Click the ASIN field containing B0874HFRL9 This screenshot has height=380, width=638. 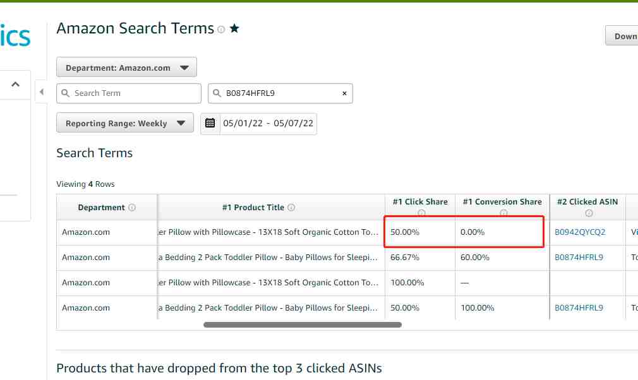(x=280, y=93)
